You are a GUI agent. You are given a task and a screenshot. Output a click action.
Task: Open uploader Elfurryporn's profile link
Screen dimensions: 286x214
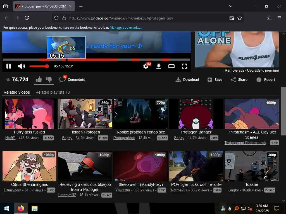point(13,190)
